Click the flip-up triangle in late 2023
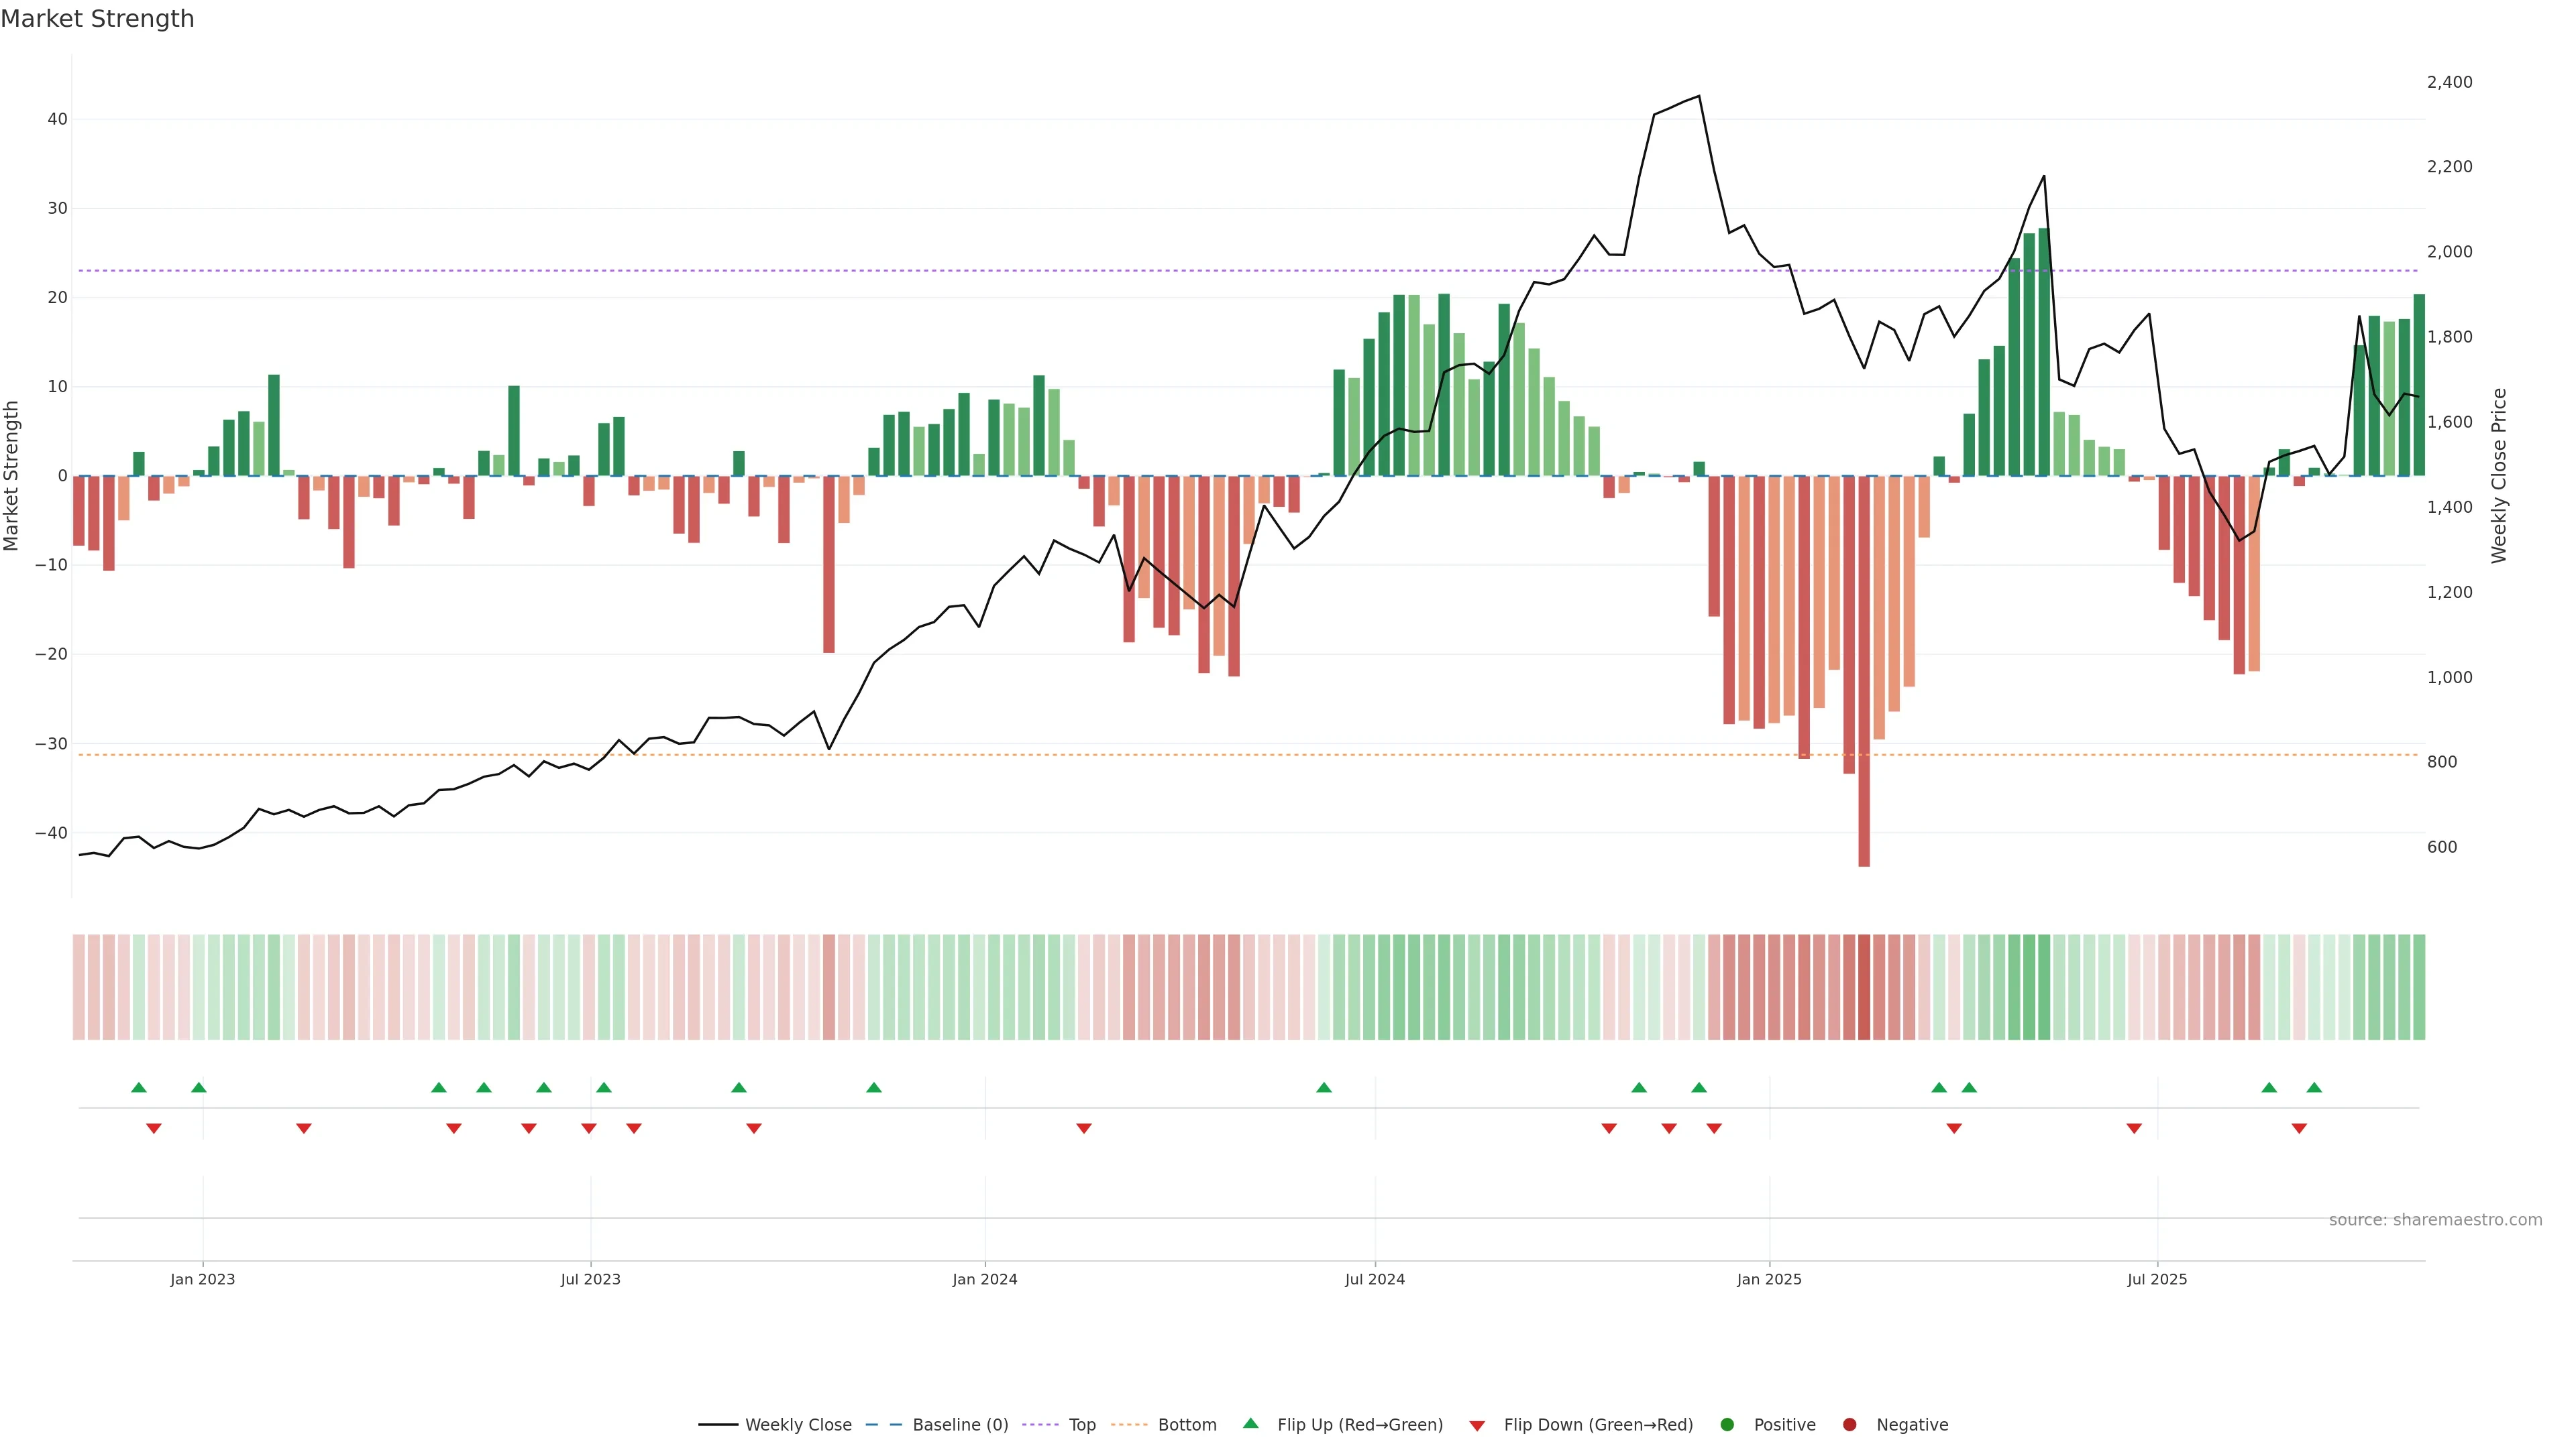 click(x=874, y=1087)
